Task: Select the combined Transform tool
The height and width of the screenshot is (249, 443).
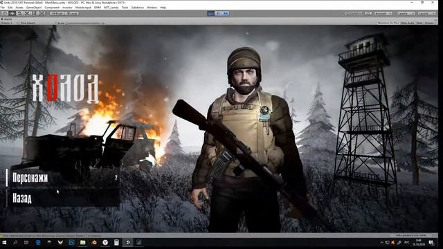Action: [x=42, y=13]
